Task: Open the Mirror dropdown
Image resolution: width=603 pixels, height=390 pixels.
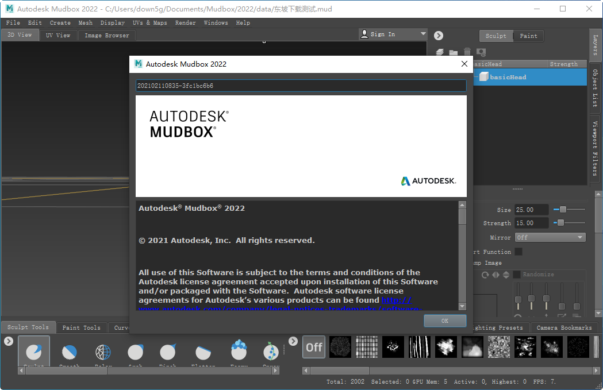Action: click(550, 237)
